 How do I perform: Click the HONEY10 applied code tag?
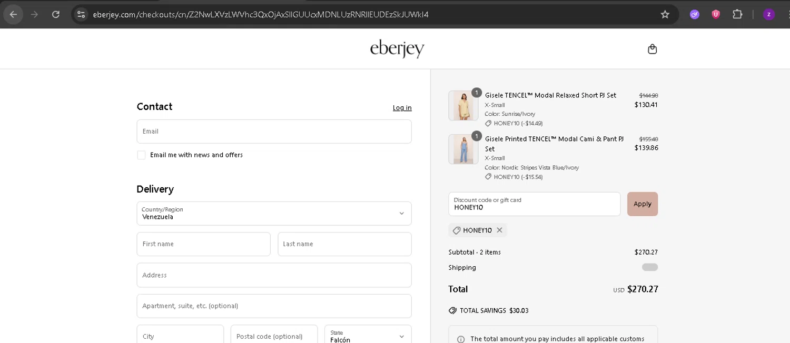477,230
